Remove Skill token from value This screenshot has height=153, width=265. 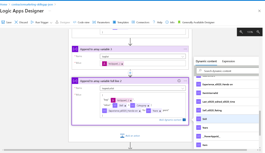click(x=125, y=106)
